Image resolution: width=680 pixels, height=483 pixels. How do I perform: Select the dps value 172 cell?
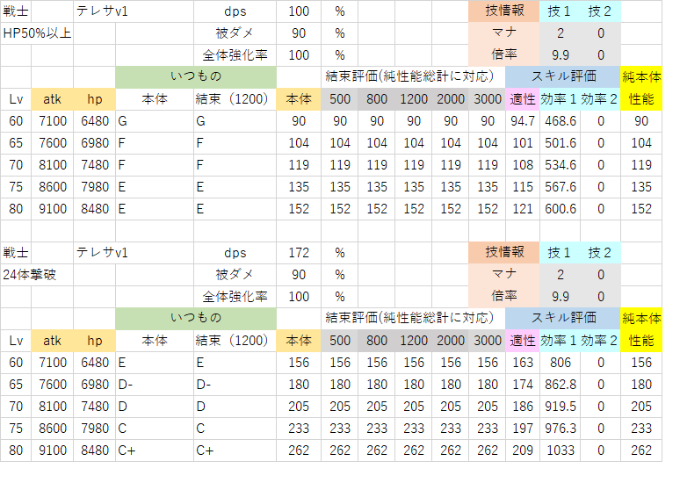pos(300,253)
